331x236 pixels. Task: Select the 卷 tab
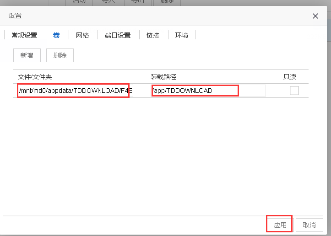(x=56, y=35)
